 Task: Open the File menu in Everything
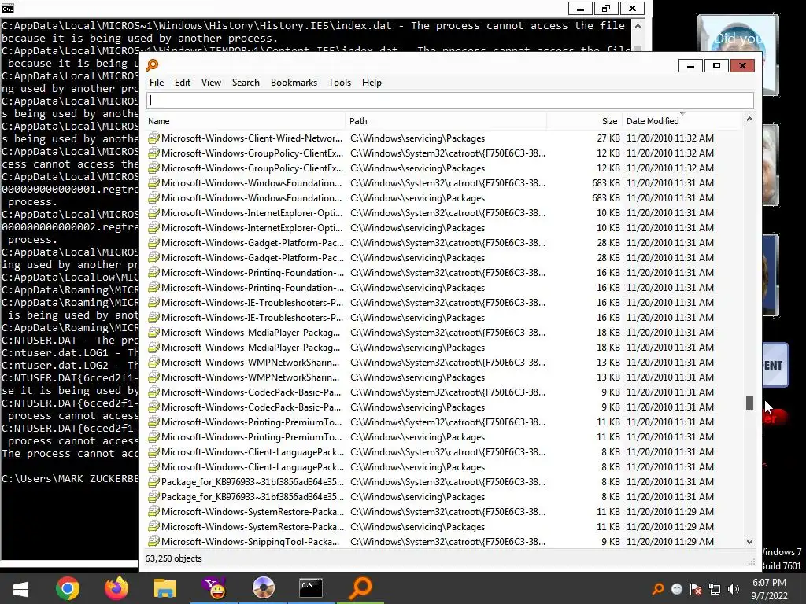pyautogui.click(x=157, y=82)
